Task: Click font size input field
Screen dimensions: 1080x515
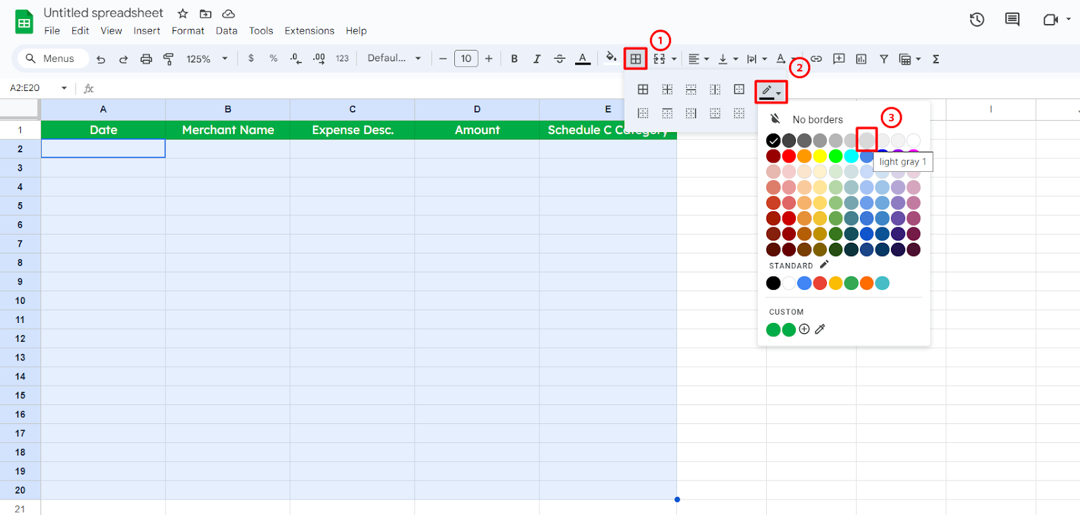Action: point(466,59)
